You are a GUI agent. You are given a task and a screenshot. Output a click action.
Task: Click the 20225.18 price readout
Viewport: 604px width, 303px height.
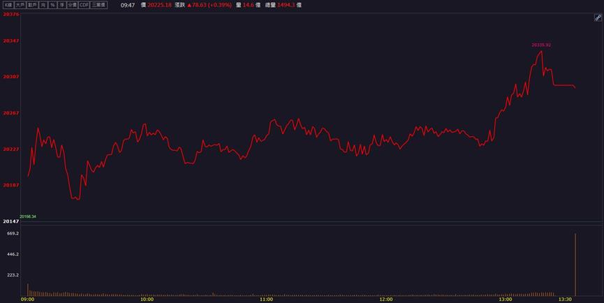pos(159,5)
